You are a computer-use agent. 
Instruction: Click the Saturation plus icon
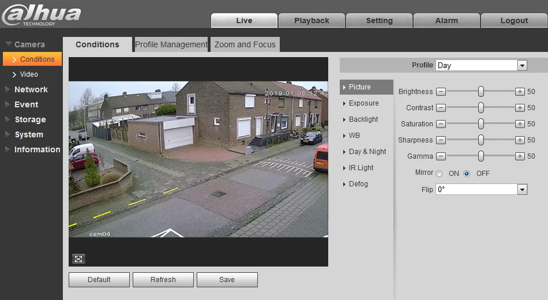(520, 124)
